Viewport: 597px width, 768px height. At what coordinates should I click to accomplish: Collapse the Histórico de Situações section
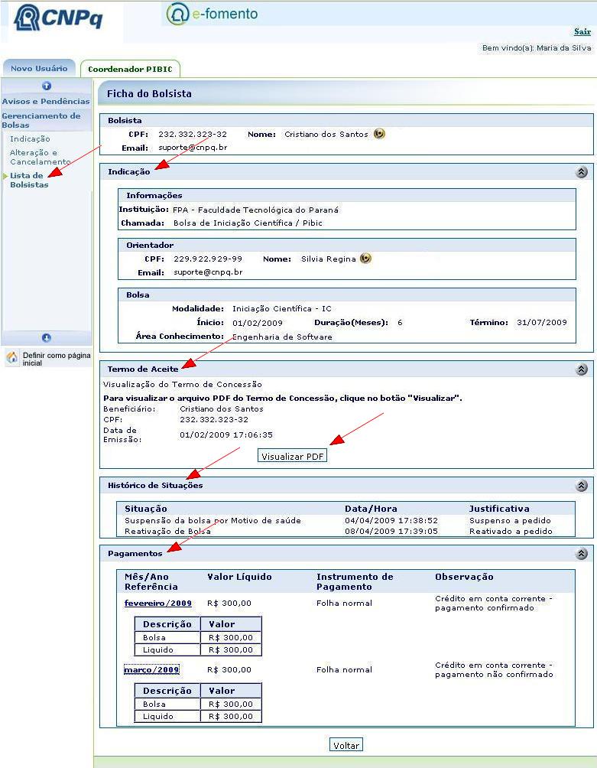pos(582,486)
